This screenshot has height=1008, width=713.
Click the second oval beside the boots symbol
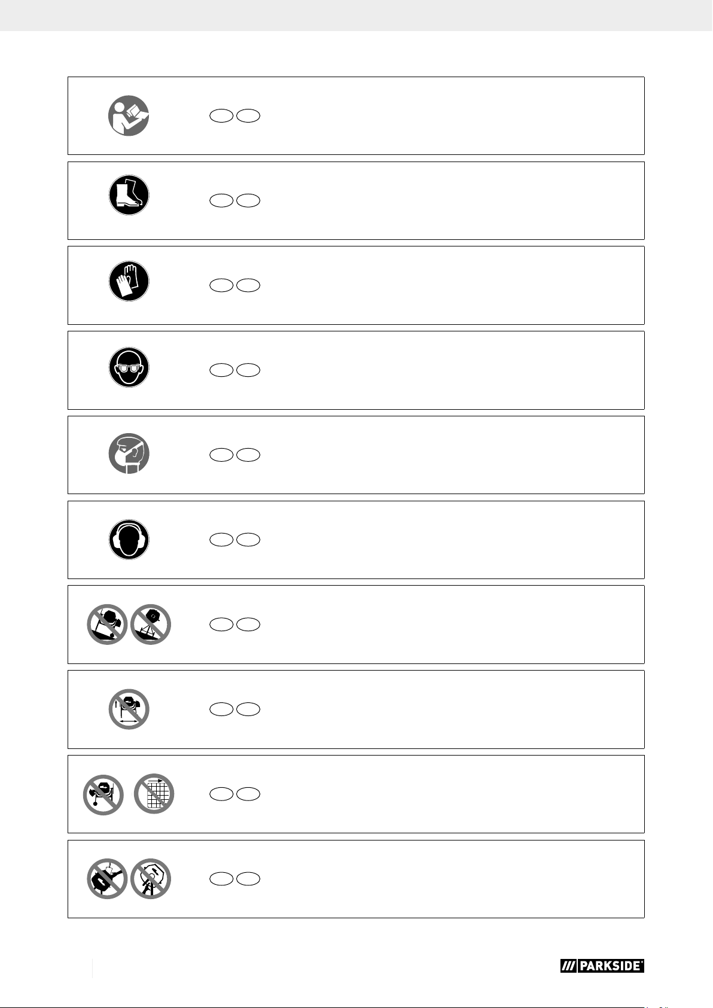point(248,201)
